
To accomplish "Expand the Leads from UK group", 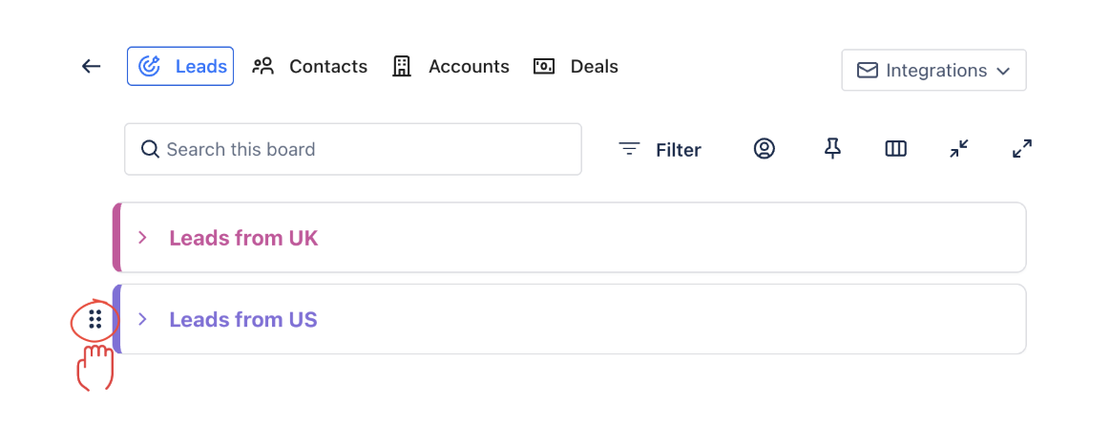I will tap(143, 238).
